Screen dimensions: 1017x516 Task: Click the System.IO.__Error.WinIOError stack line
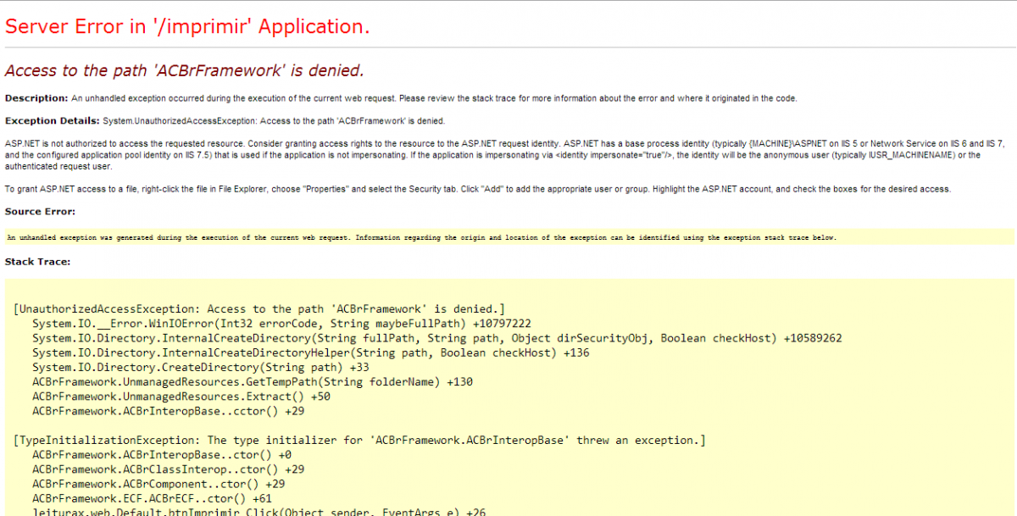pyautogui.click(x=282, y=324)
